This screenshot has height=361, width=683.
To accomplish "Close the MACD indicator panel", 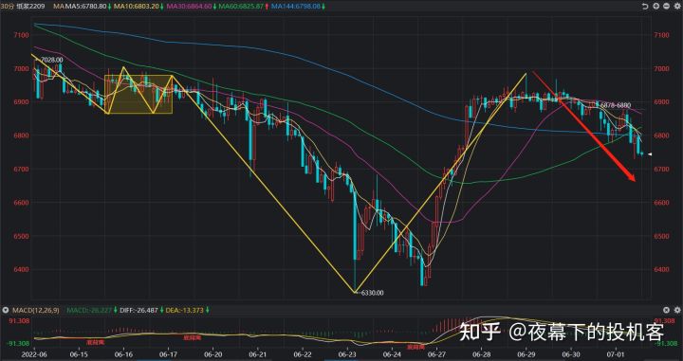I will click(x=666, y=310).
